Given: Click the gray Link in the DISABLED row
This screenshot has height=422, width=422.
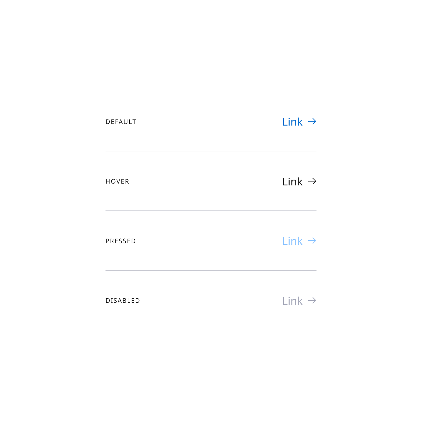Looking at the screenshot, I should point(292,300).
